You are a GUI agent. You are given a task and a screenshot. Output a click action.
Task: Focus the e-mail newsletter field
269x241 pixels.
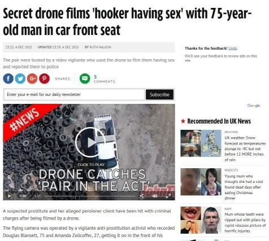click(x=73, y=94)
